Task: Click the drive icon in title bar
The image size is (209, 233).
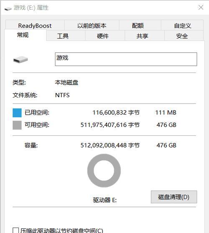Action: click(8, 9)
